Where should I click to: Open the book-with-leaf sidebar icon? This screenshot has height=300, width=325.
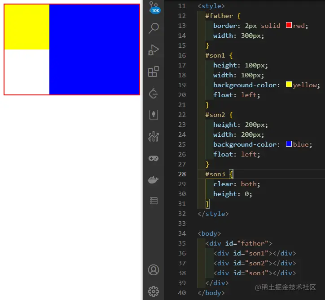coord(154,115)
